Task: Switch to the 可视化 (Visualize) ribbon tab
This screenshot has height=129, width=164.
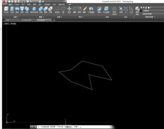Action: [17, 5]
